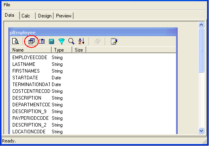The image size is (209, 146).
Task: Select the DESCRIPTION field
Action: pos(27,98)
